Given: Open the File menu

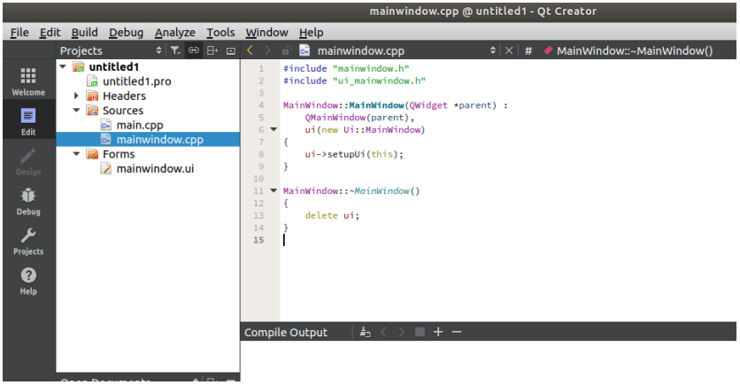Looking at the screenshot, I should [x=19, y=33].
